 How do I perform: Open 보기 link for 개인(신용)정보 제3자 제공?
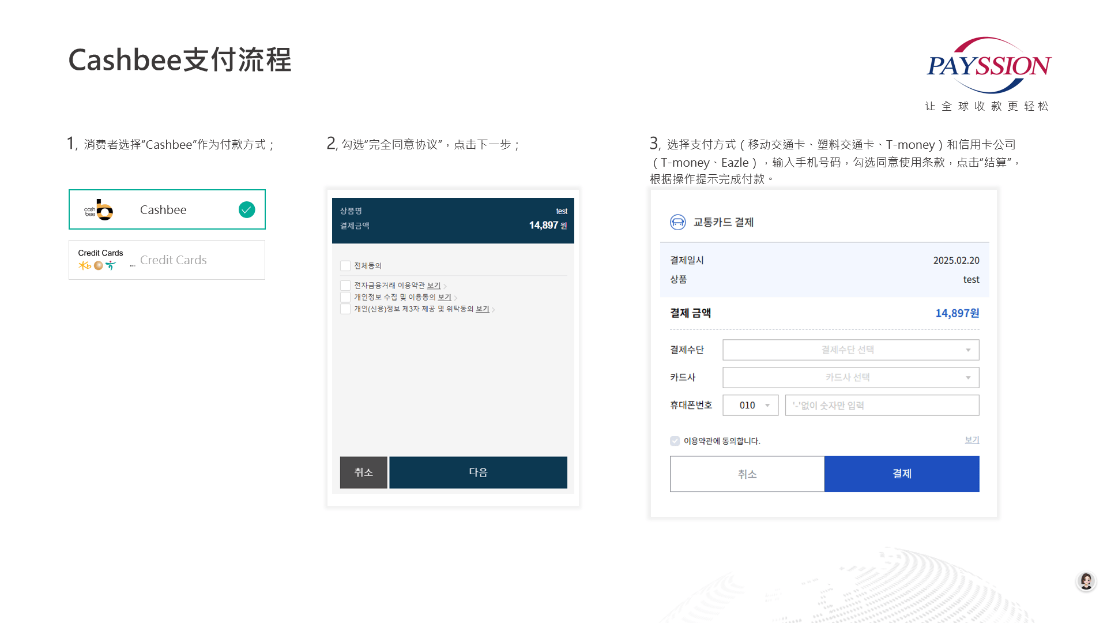coord(483,309)
